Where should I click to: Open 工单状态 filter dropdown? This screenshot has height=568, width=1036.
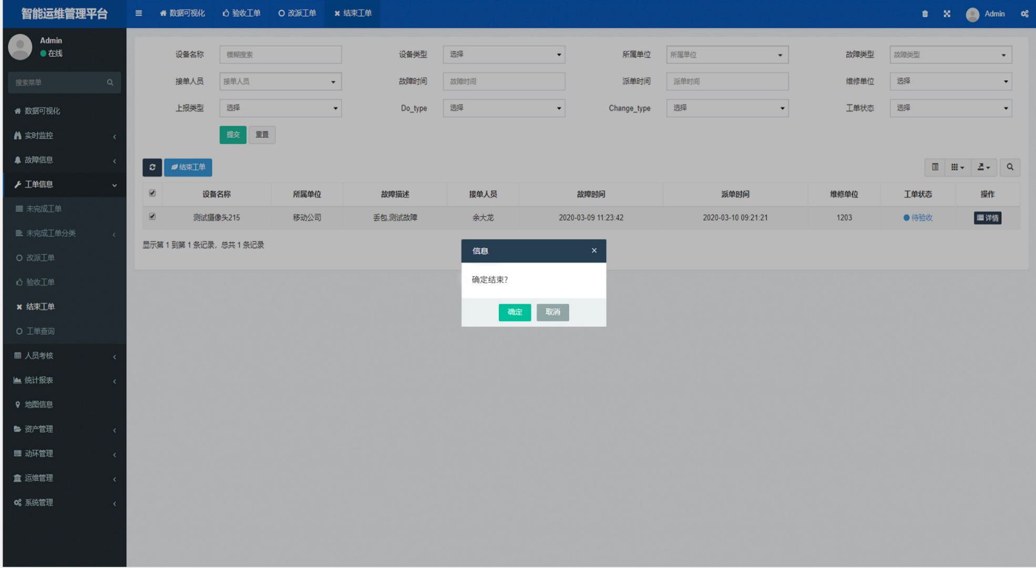click(x=950, y=108)
